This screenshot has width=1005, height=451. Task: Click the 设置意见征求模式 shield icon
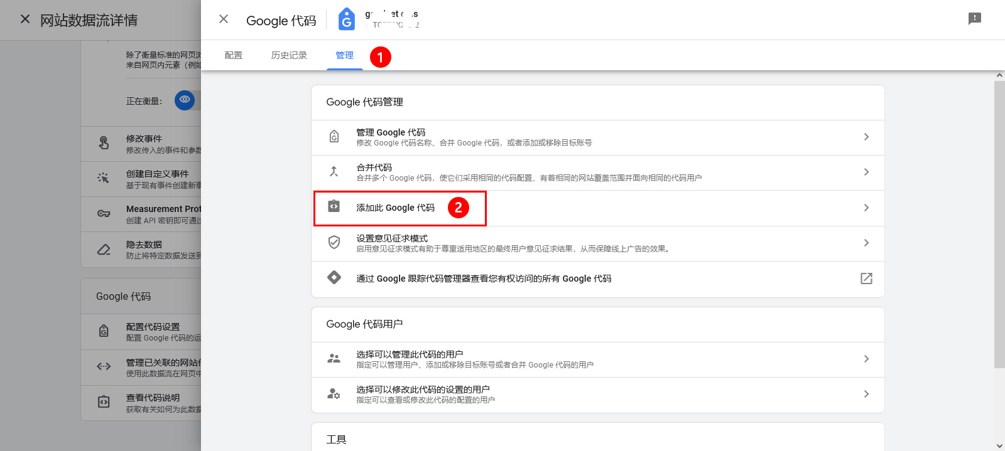334,242
